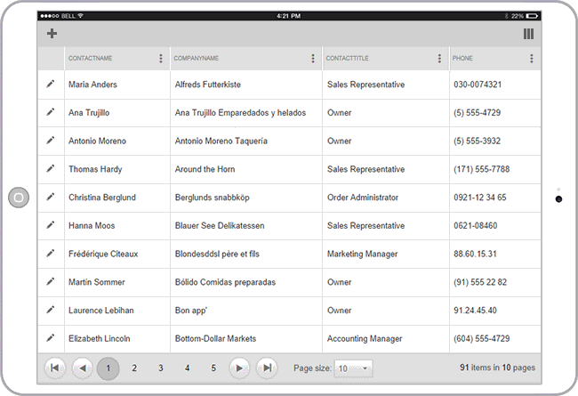Go to the next page arrow
Viewport: 578px width, 396px height.
[x=239, y=368]
